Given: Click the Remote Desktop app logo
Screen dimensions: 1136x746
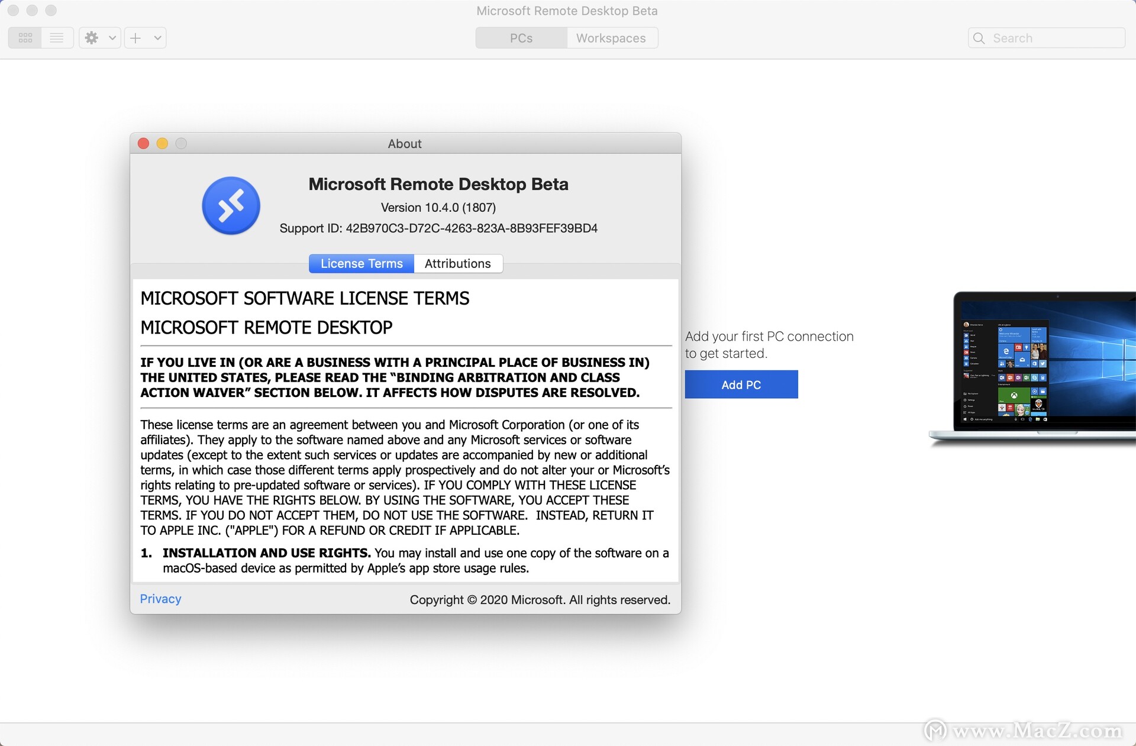Looking at the screenshot, I should tap(231, 206).
